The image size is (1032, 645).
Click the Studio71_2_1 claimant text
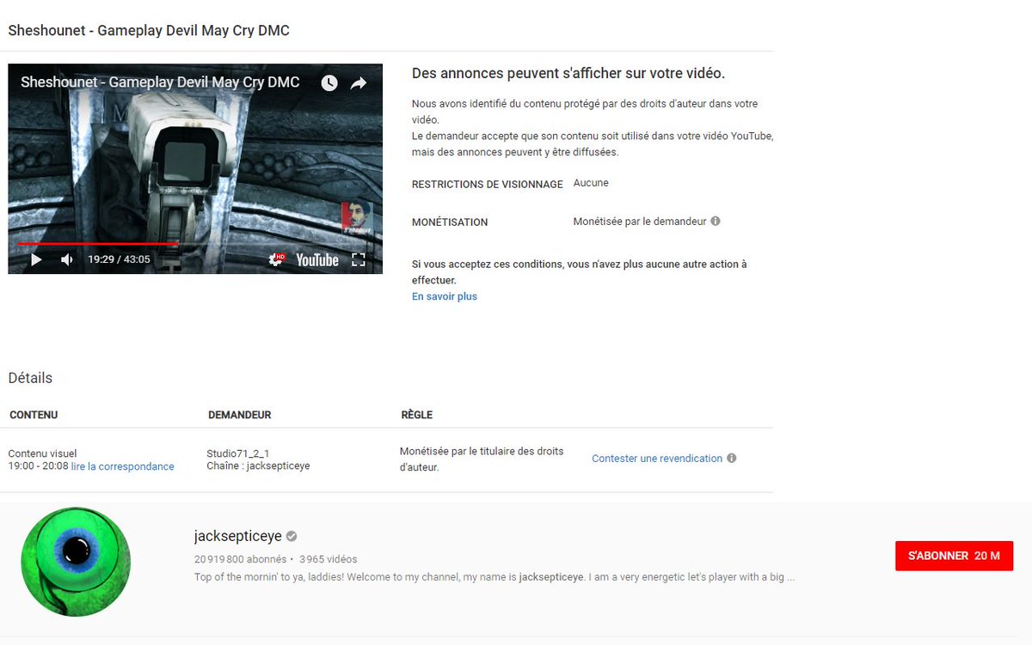[237, 453]
